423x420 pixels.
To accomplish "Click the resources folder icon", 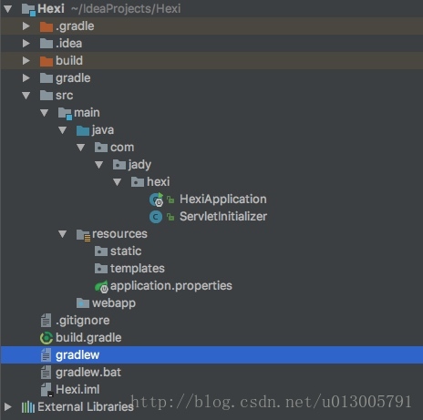I will pos(83,235).
